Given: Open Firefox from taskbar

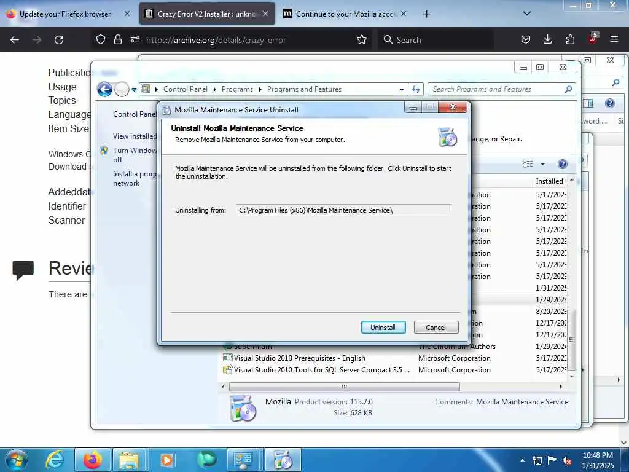Looking at the screenshot, I should 93,460.
